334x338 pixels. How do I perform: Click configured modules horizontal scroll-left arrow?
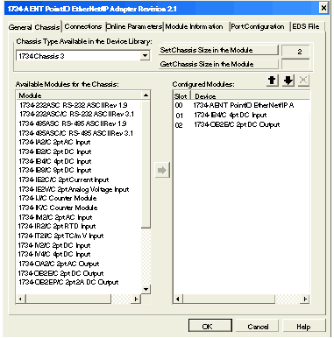(x=178, y=299)
